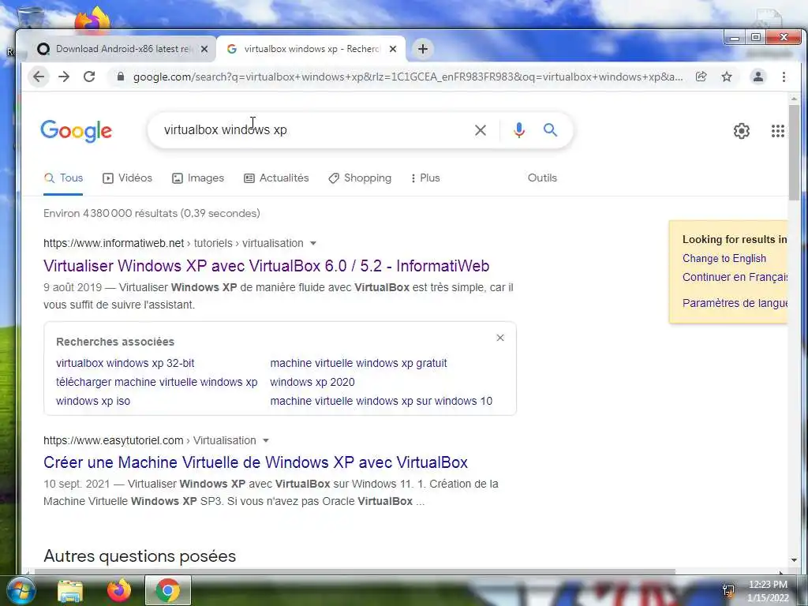Open Google settings gear
This screenshot has width=808, height=606.
pyautogui.click(x=742, y=131)
